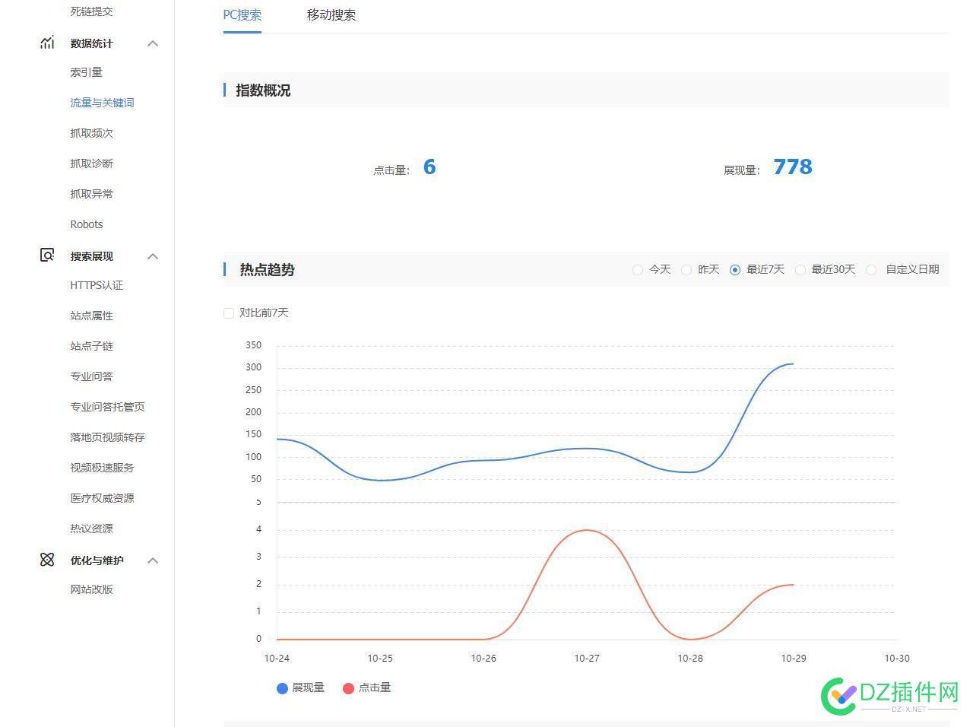Enable the 对比前7天 checkbox
The image size is (973, 727).
[229, 313]
